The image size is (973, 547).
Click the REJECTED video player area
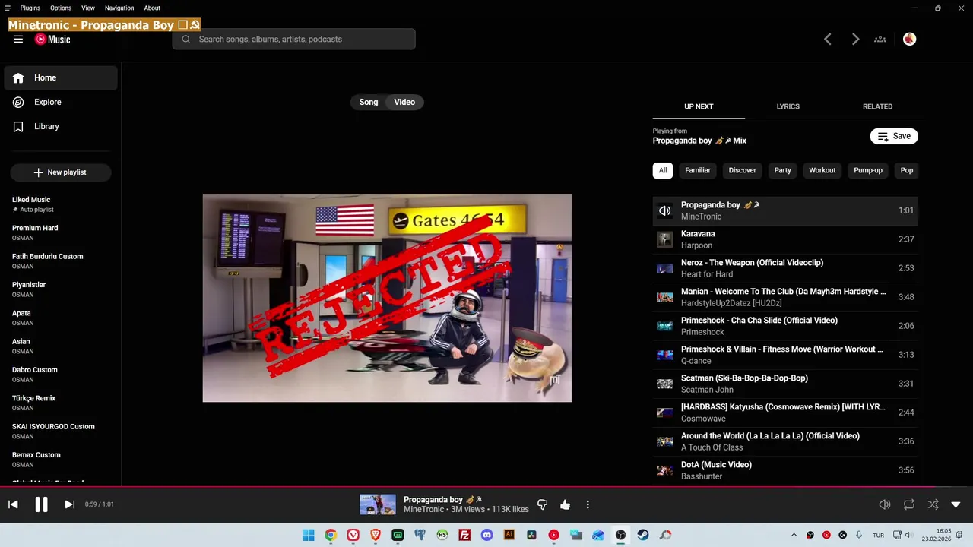(387, 298)
